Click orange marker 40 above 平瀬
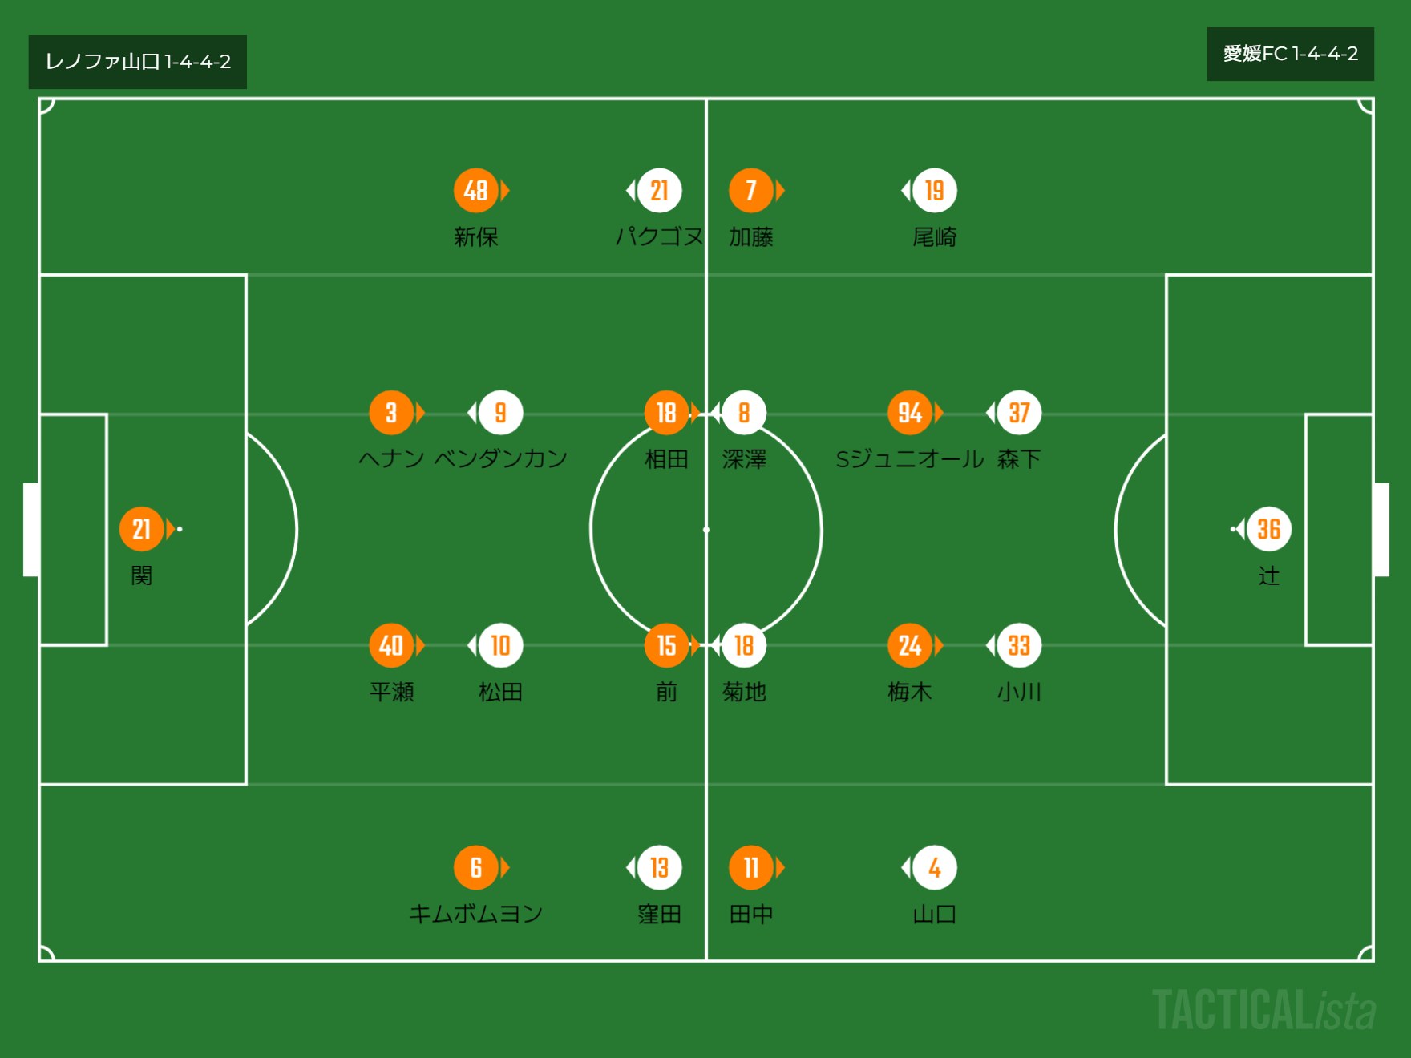 click(x=390, y=645)
